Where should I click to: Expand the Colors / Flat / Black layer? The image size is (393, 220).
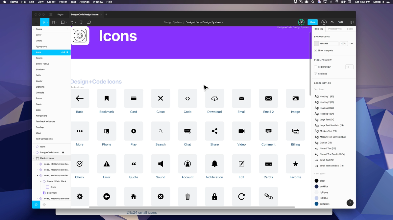click(41, 181)
